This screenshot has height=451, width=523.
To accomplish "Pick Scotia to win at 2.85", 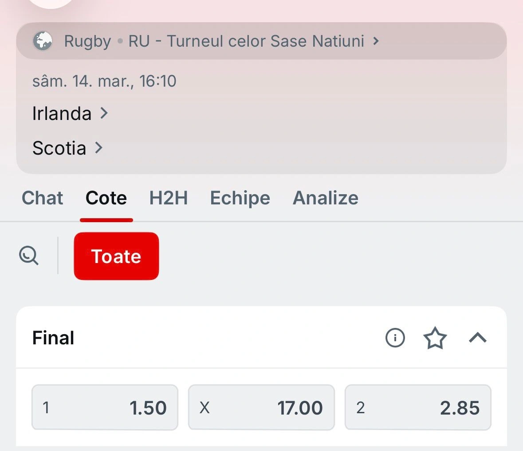I will [418, 407].
